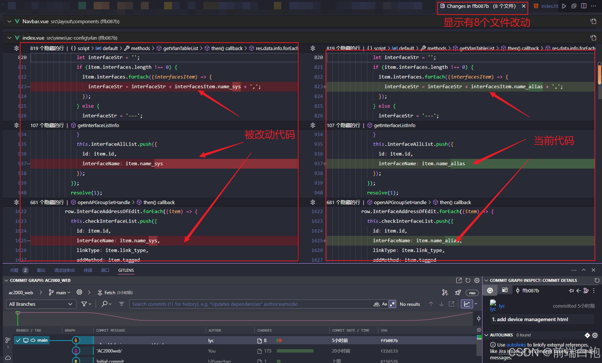Click the run play icon in editor toolbar
This screenshot has width=602, height=363.
click(564, 6)
